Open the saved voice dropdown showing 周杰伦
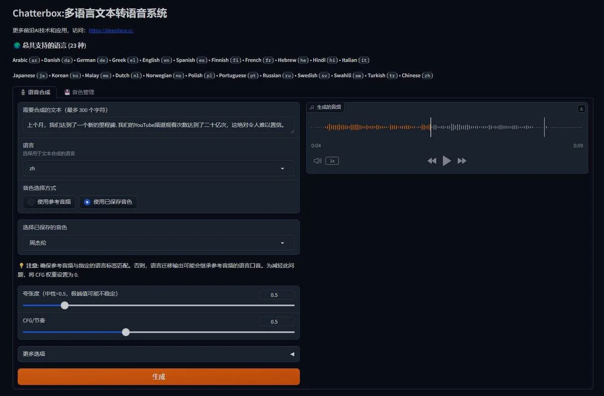The image size is (604, 396). [159, 243]
